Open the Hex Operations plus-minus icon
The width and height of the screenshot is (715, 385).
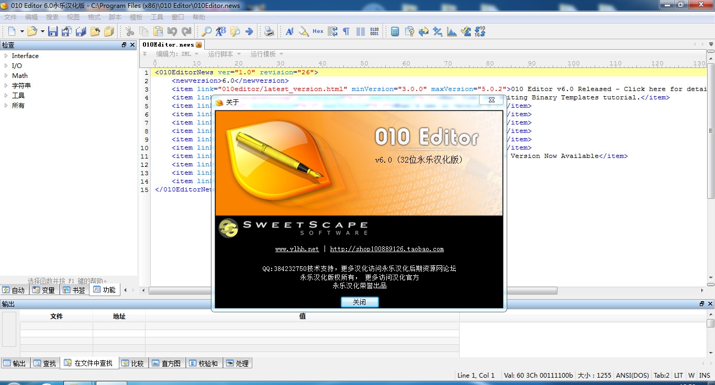(x=438, y=31)
